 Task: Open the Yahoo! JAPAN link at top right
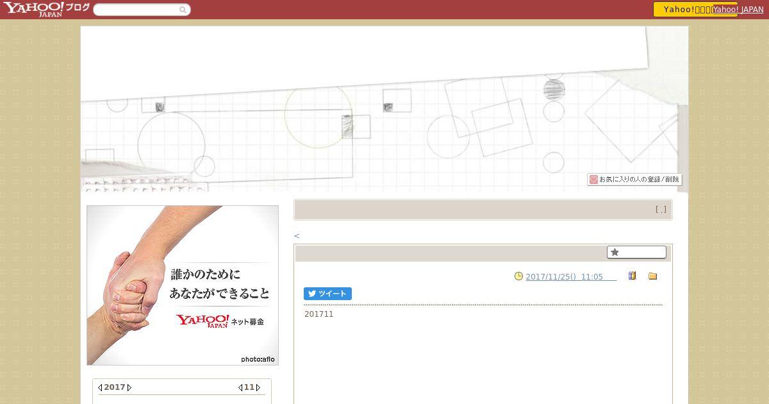[x=738, y=10]
